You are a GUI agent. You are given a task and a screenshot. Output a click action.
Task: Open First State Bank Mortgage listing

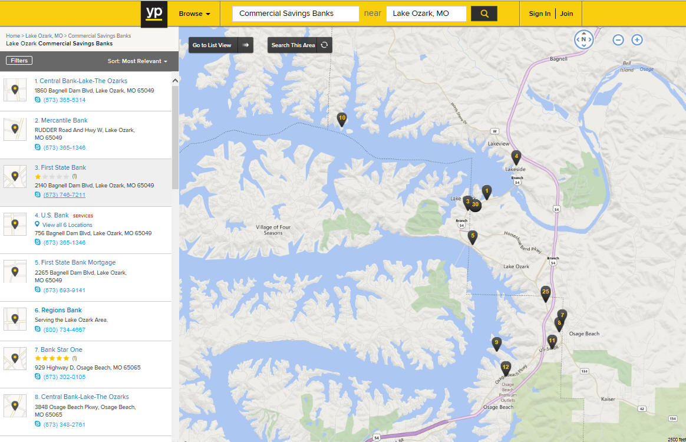click(x=75, y=263)
